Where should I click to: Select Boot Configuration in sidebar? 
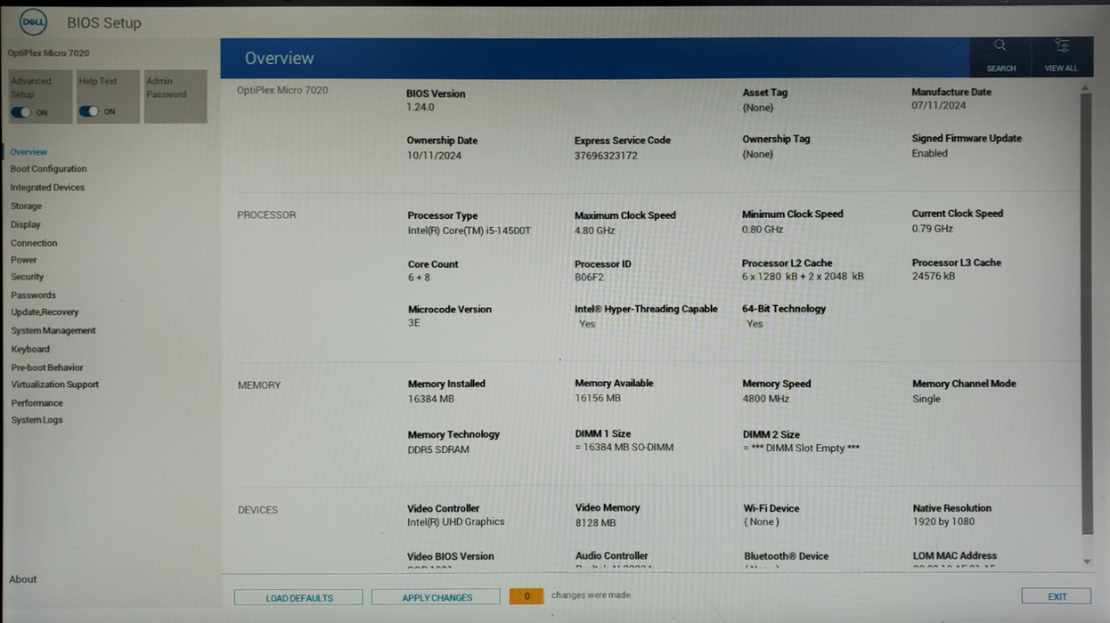click(49, 169)
